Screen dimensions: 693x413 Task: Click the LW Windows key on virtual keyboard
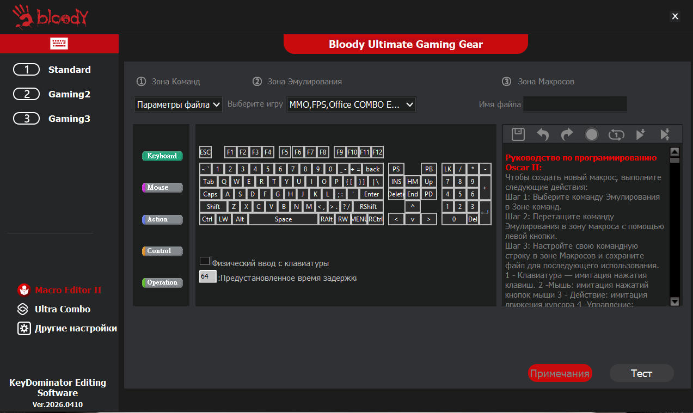(x=224, y=219)
